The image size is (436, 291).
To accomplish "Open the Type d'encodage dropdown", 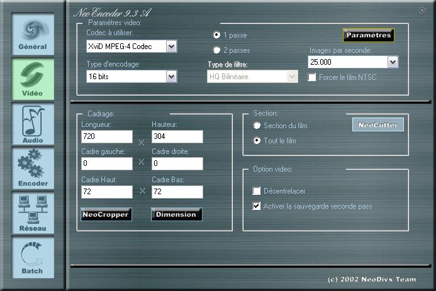I will click(x=171, y=76).
